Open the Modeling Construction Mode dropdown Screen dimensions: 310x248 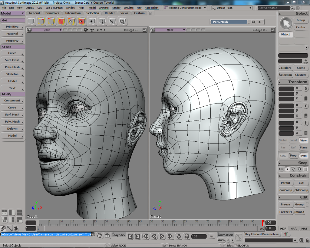pos(185,8)
